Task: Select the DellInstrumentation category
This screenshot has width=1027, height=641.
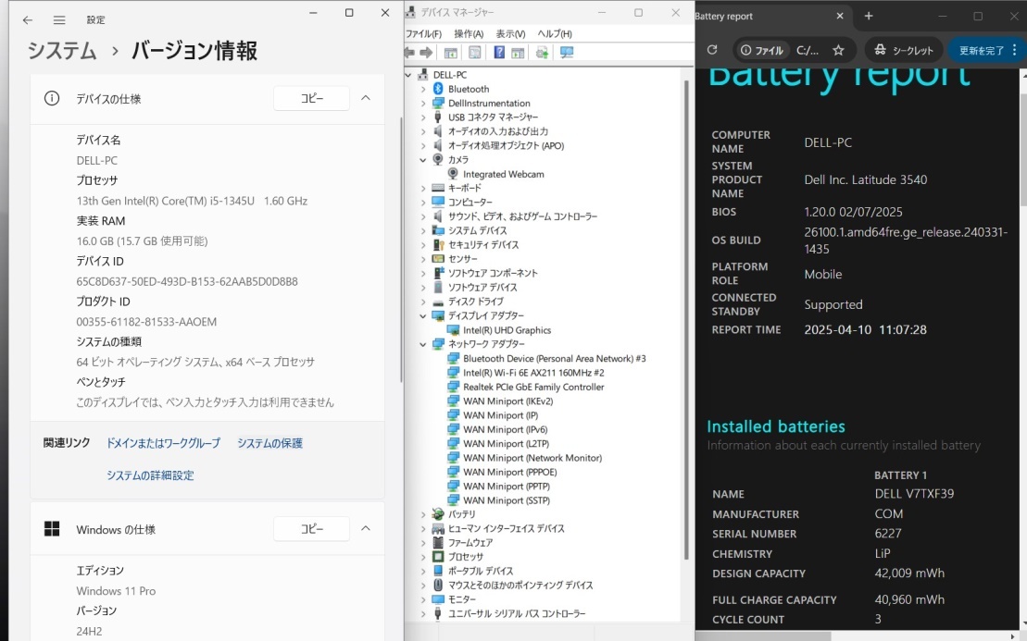Action: click(489, 104)
